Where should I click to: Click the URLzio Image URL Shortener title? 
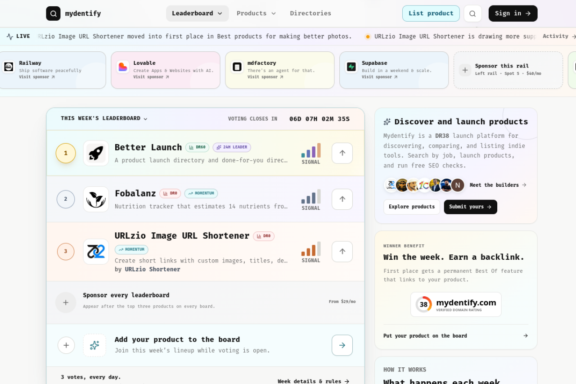coord(182,235)
